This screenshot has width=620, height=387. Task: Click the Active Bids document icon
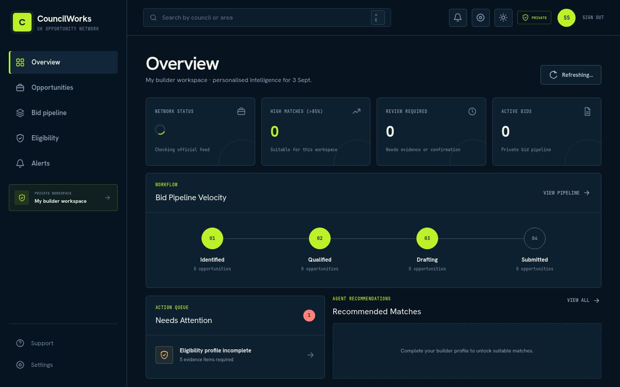587,111
